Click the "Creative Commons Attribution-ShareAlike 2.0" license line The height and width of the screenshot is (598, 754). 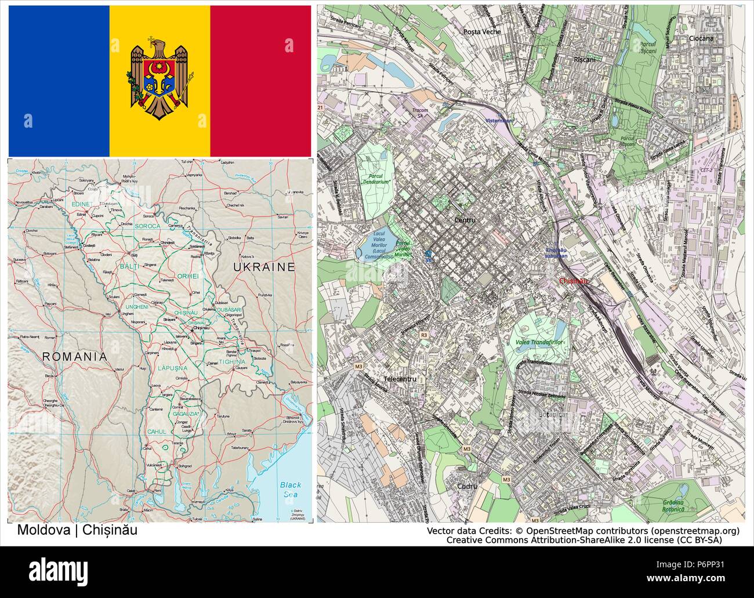coord(584,540)
